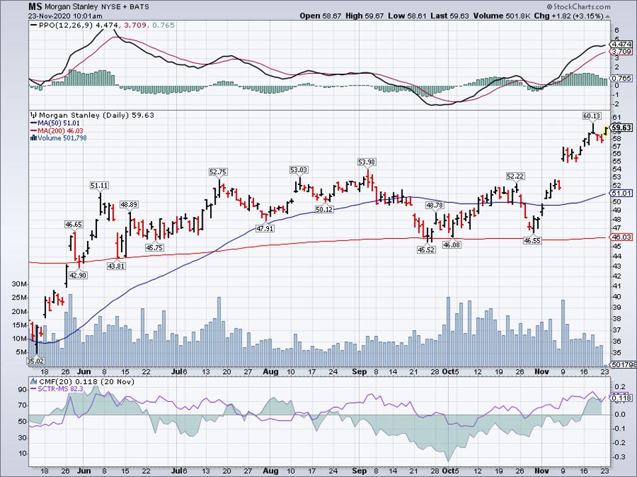
Task: Click the 51.01 MA(50) axis tag
Action: pos(622,194)
